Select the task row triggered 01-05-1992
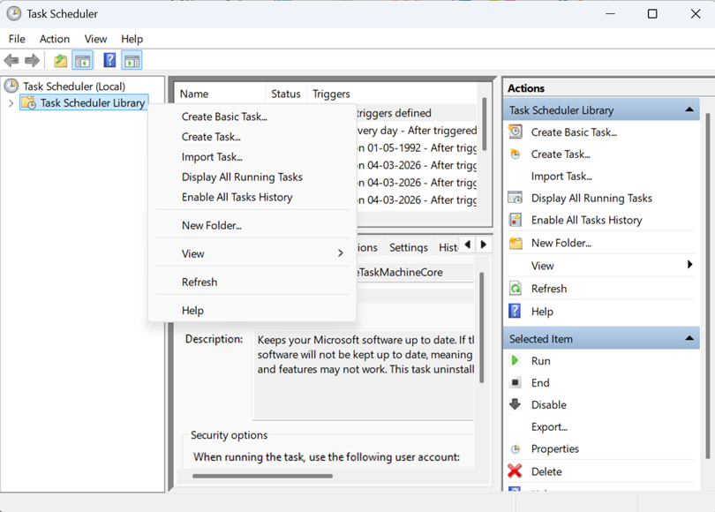715x512 pixels. [x=416, y=147]
